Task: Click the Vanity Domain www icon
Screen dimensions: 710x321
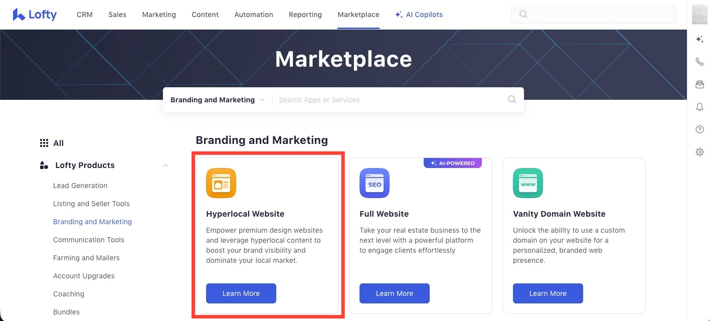Action: pyautogui.click(x=528, y=183)
